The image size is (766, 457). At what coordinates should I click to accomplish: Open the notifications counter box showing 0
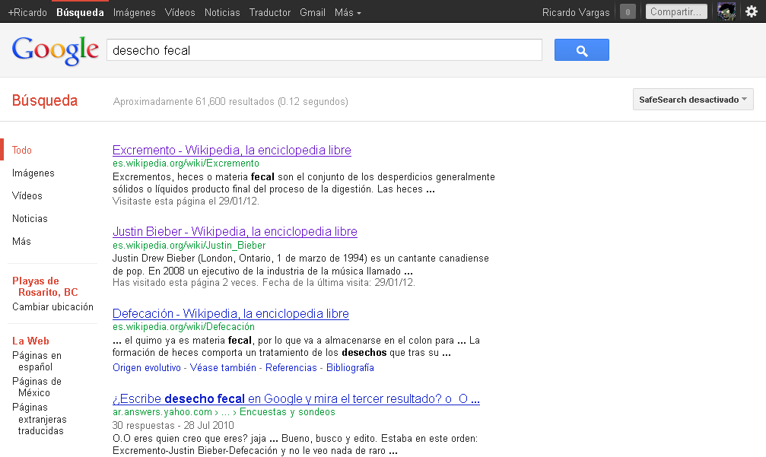click(628, 11)
